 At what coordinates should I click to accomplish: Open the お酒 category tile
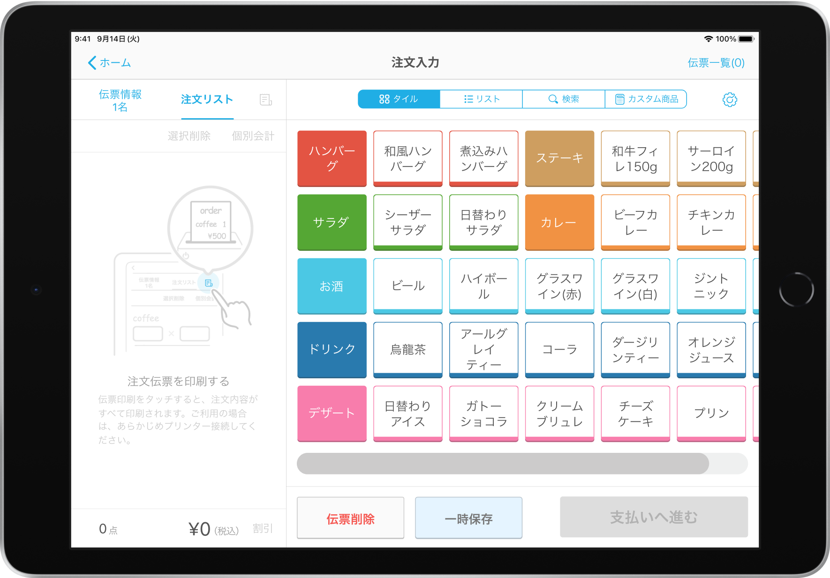pyautogui.click(x=332, y=286)
